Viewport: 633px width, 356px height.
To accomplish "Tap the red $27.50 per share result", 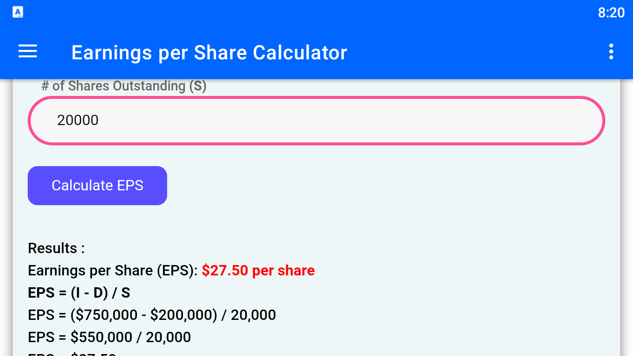I will pyautogui.click(x=258, y=270).
